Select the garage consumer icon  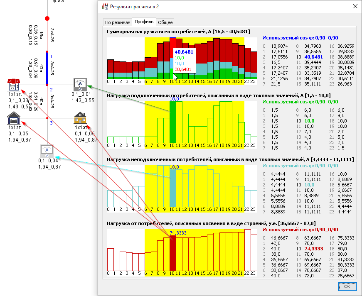(14, 118)
